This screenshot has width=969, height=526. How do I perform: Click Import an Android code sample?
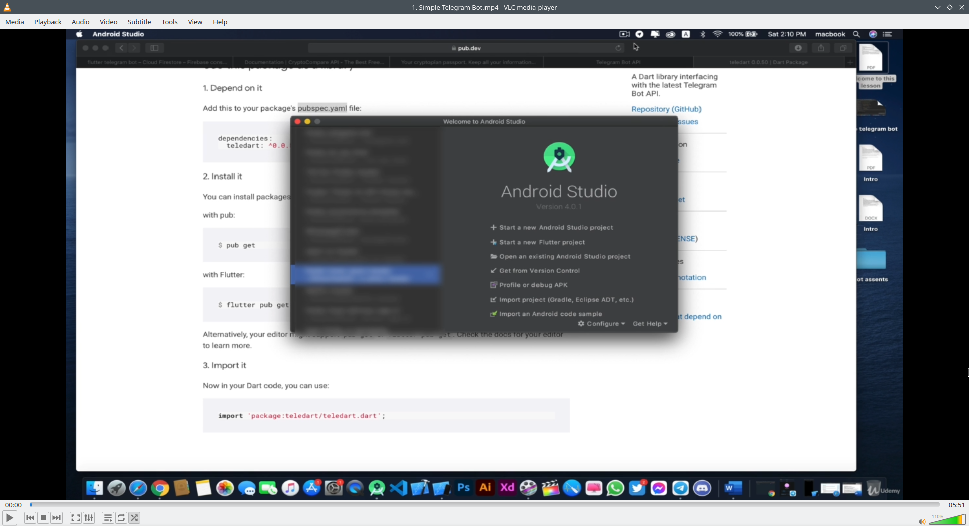click(x=546, y=314)
